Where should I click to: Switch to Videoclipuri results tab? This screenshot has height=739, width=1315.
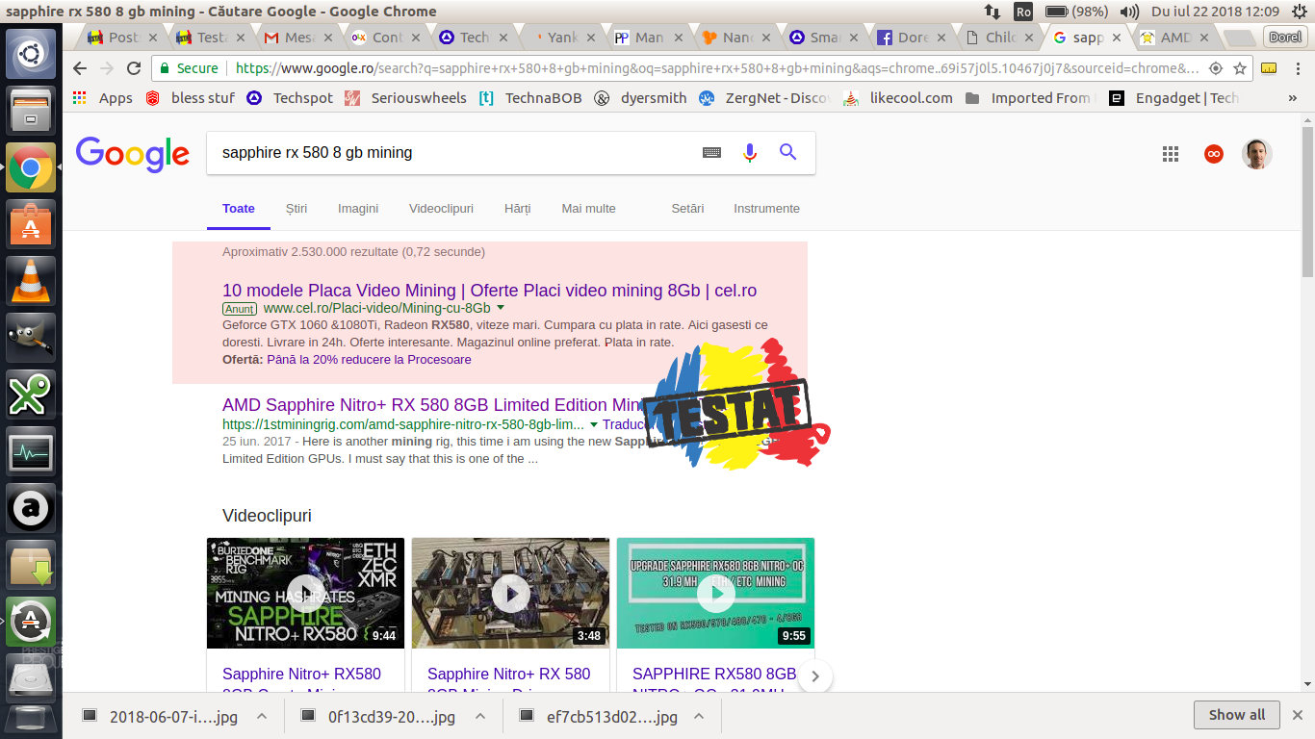tap(441, 208)
